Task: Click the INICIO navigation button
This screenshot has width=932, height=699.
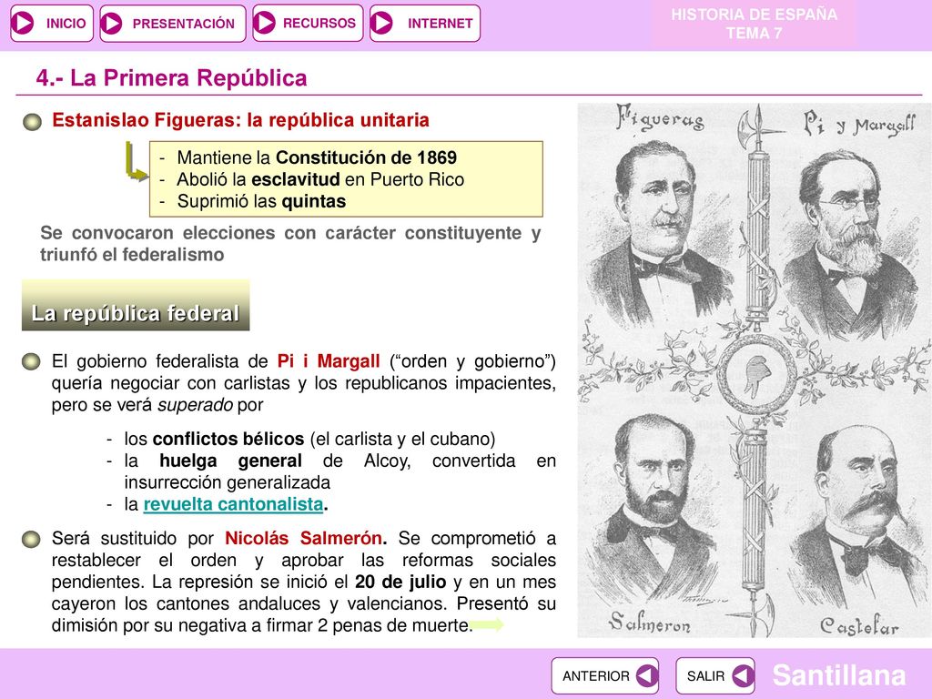Action: [x=52, y=23]
